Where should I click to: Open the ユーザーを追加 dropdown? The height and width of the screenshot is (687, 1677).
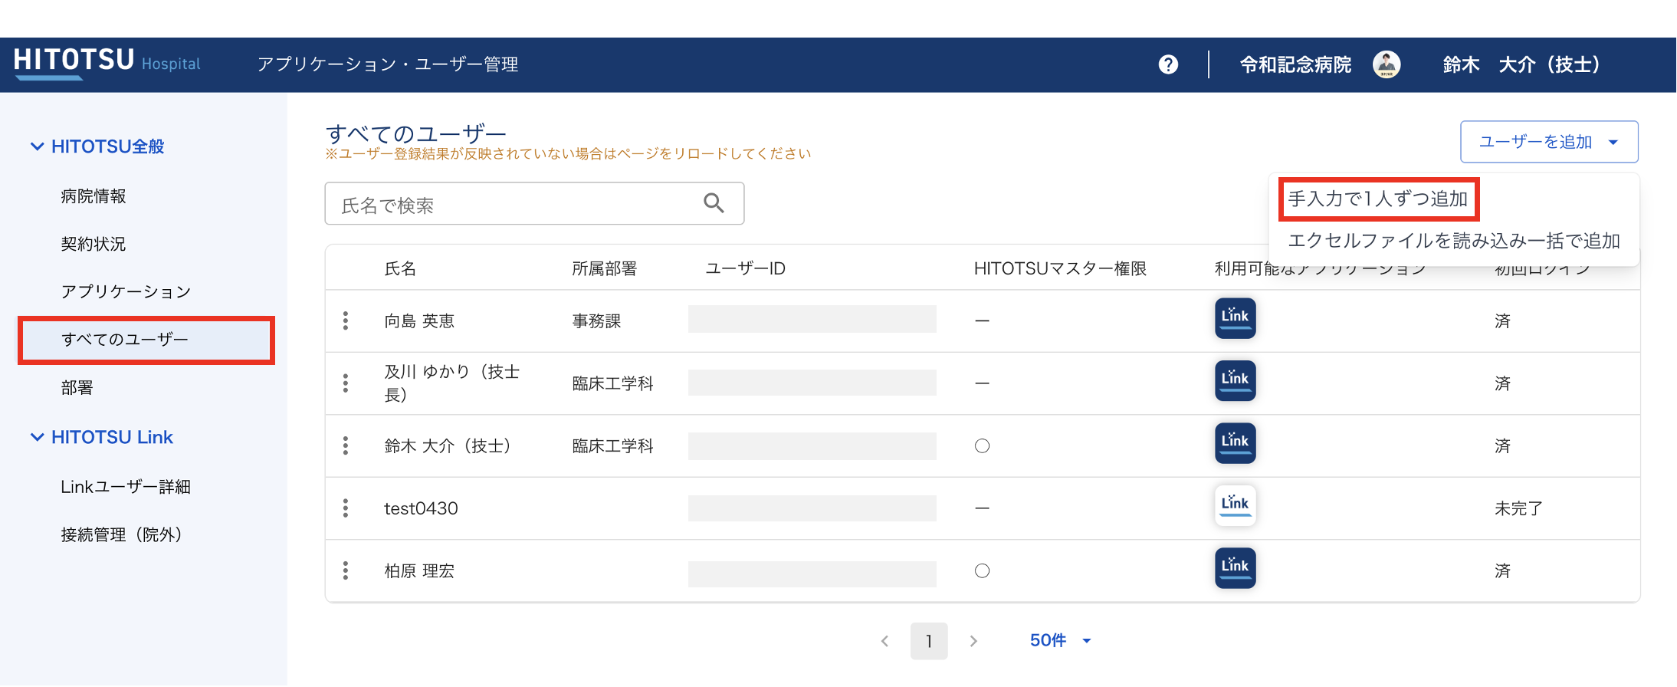(1548, 142)
